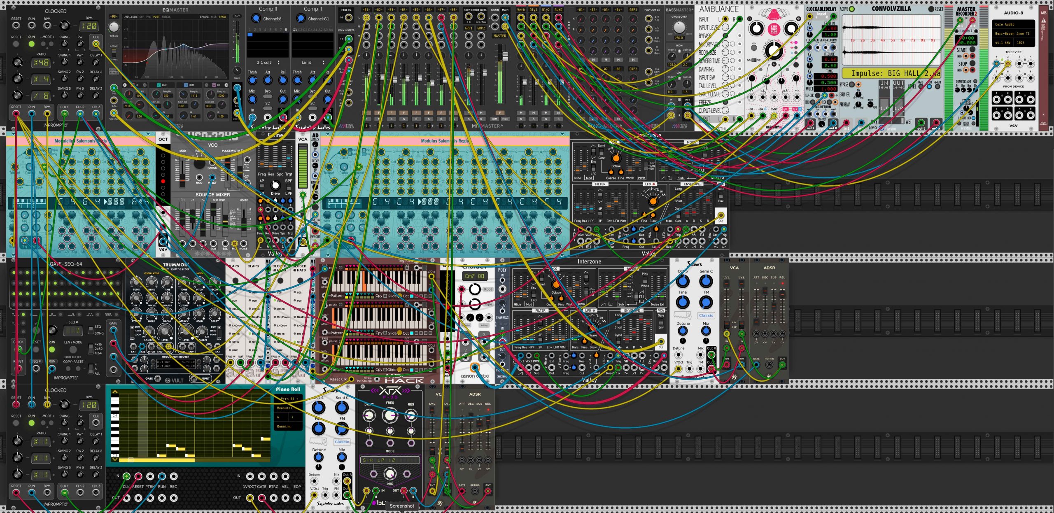Click the Master Recorder 2 START button

click(972, 49)
